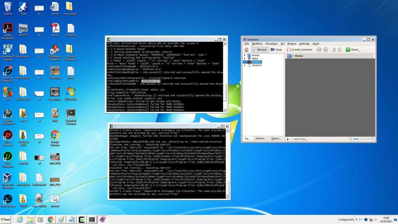The image size is (398, 224).
Task: Toggle 'A tutto schermo' fullscreen mode
Action: [299, 50]
